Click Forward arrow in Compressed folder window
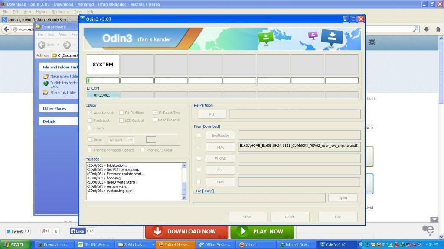 tap(67, 45)
